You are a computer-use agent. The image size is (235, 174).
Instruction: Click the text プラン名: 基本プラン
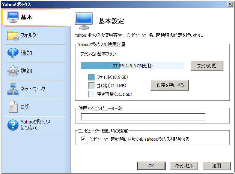(98, 54)
